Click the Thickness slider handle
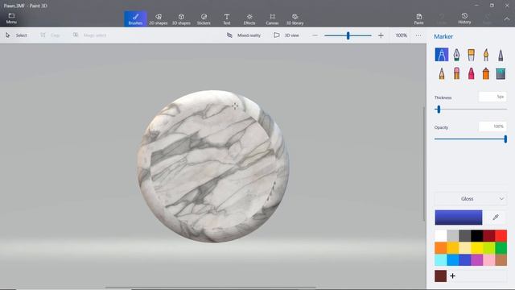This screenshot has height=290, width=515. (439, 110)
